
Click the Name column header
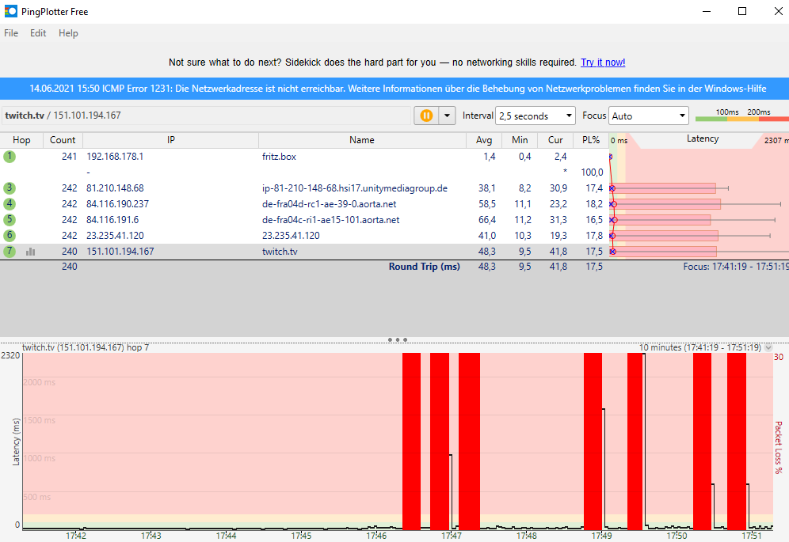coord(362,140)
